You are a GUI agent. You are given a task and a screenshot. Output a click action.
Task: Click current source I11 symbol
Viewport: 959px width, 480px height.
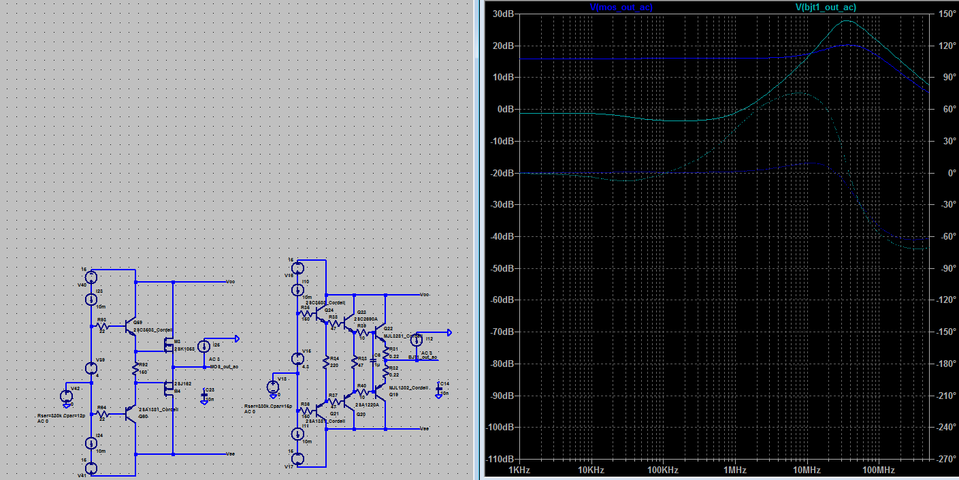point(298,434)
